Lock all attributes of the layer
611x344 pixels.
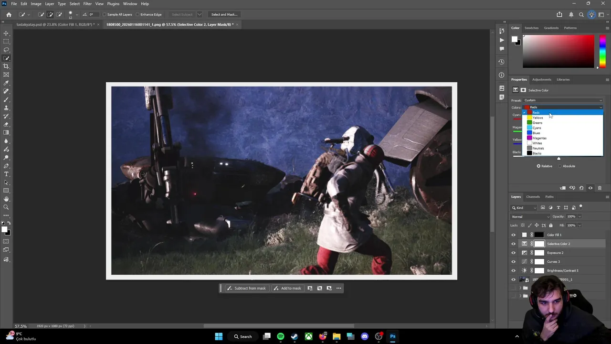[550, 225]
